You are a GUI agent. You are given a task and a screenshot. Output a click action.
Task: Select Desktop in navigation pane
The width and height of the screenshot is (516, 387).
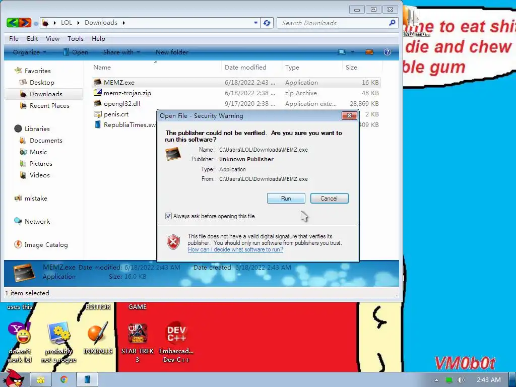42,83
